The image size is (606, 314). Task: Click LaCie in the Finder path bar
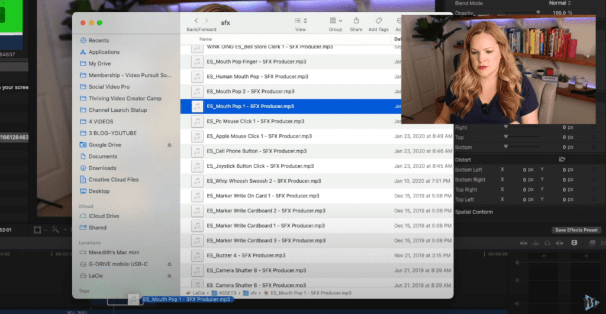click(196, 293)
